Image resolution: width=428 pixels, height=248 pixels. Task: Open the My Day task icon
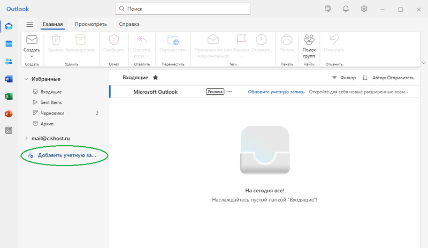[x=328, y=9]
